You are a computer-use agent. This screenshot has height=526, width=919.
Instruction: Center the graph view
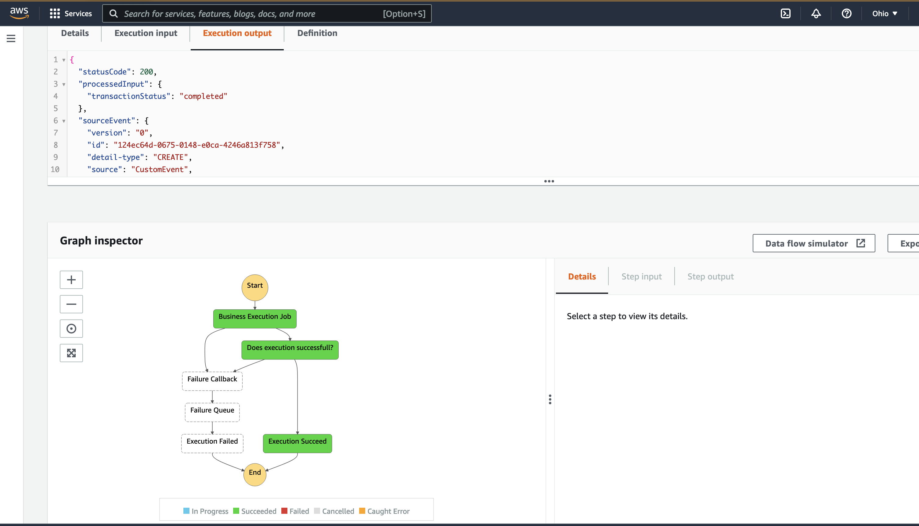coord(71,328)
